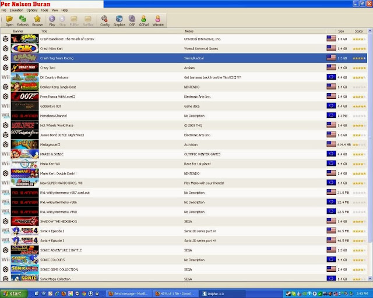Select the Crazy Taxi game title

(x=48, y=68)
